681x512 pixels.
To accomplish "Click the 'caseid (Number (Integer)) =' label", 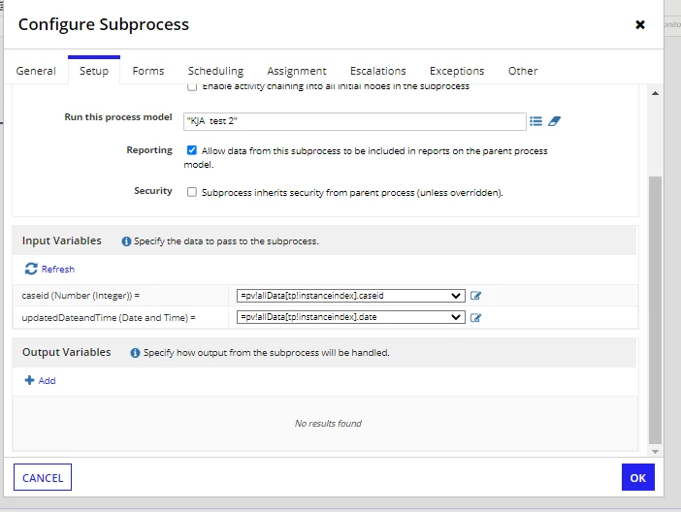I will 81,296.
